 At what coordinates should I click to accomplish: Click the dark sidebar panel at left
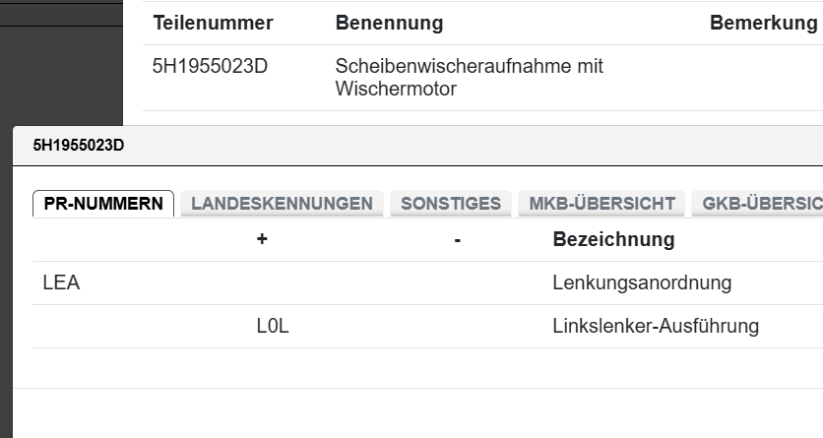tap(59, 59)
